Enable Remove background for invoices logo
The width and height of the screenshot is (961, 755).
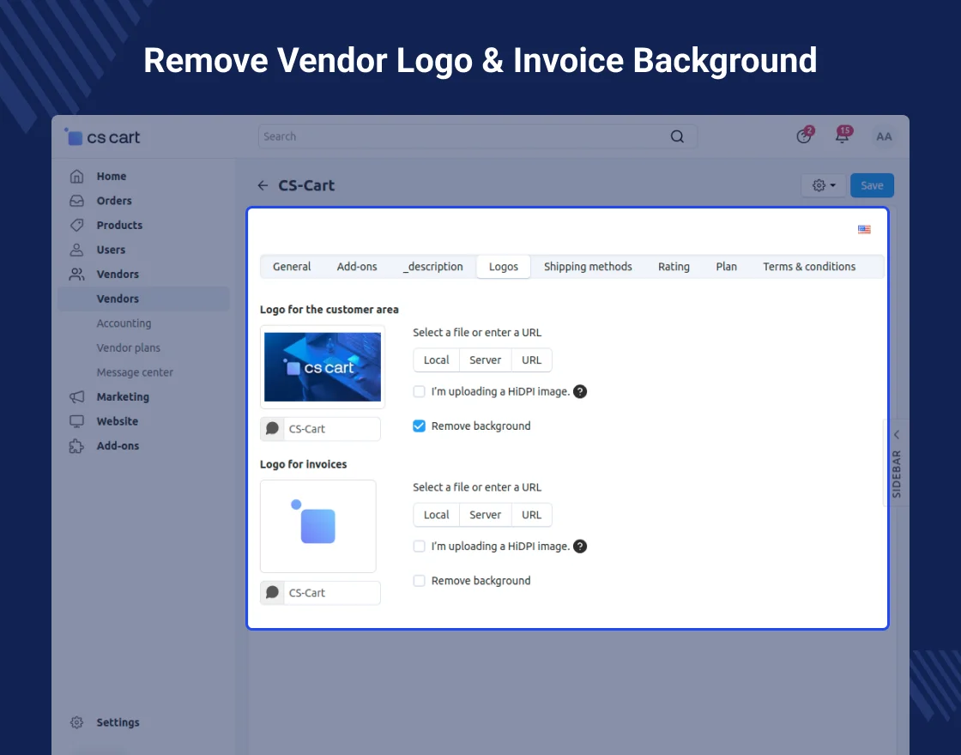point(420,581)
